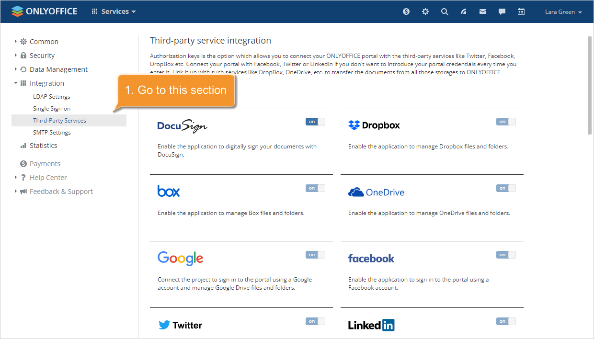Toggle the Dropbox application off

click(505, 122)
